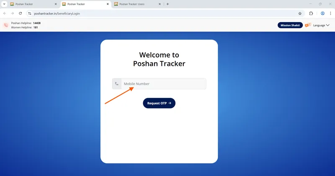Viewport: 335px width, 176px height.
Task: Restore down the browser window
Action: tap(320, 4)
